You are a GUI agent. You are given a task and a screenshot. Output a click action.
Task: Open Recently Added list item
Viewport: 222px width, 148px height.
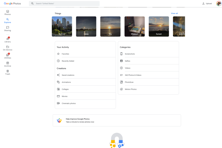click(x=68, y=61)
